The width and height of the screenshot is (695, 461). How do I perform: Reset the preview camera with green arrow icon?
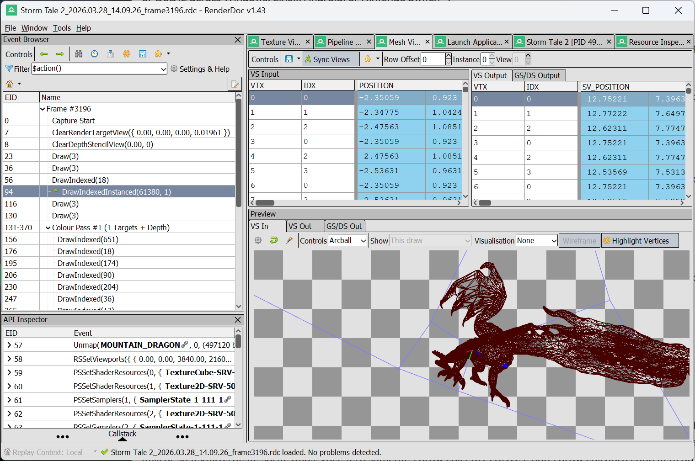point(274,240)
